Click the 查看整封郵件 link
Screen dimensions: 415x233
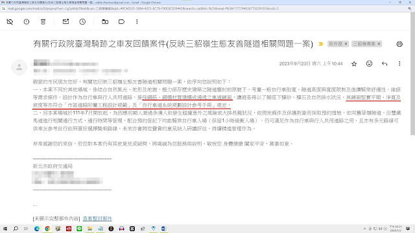coord(97,219)
